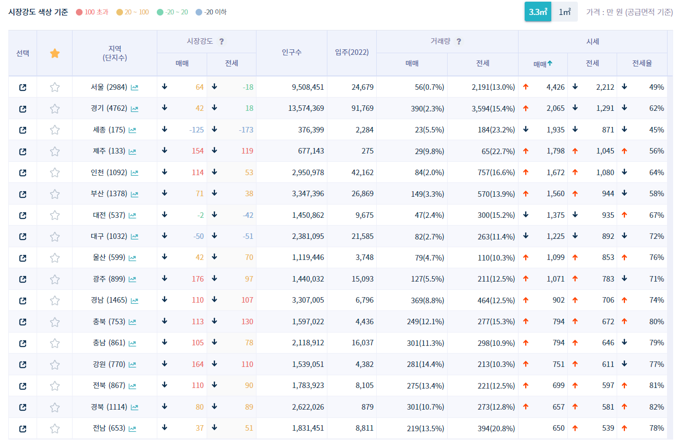Screen dimensions: 682x444
Task: Sort by 시장강도 전세 column header
Action: [232, 64]
